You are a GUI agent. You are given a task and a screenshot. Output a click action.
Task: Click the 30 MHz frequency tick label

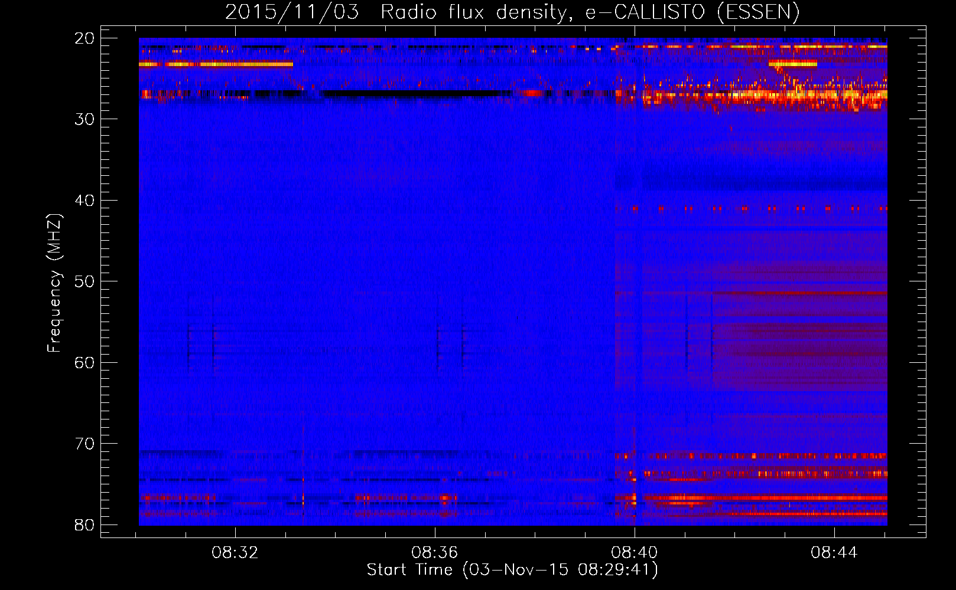click(85, 119)
